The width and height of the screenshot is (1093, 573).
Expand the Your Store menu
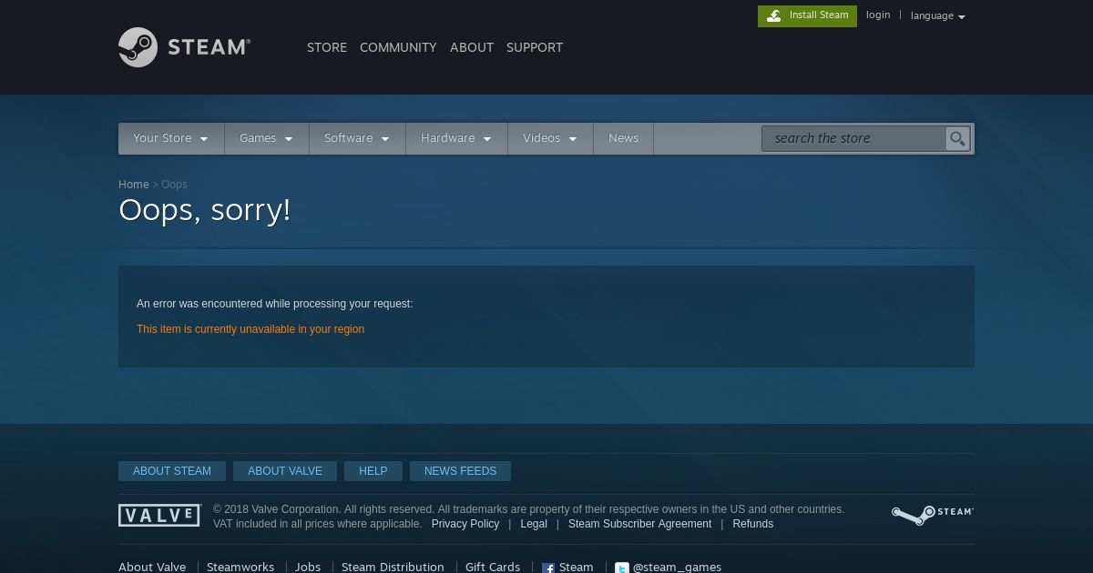(171, 138)
